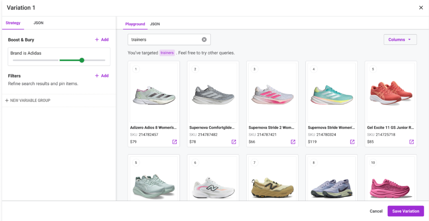
Task: Click the trainers query tag
Action: pyautogui.click(x=167, y=53)
